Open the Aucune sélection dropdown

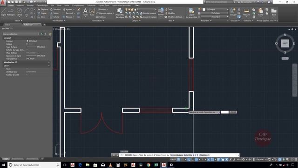21,34
